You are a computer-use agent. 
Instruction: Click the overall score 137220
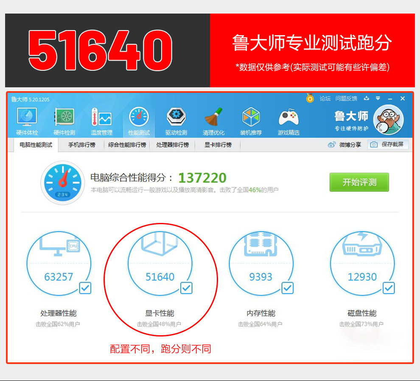(202, 178)
